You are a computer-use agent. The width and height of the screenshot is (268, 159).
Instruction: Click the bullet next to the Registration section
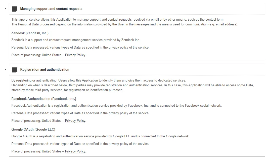(x=6, y=70)
